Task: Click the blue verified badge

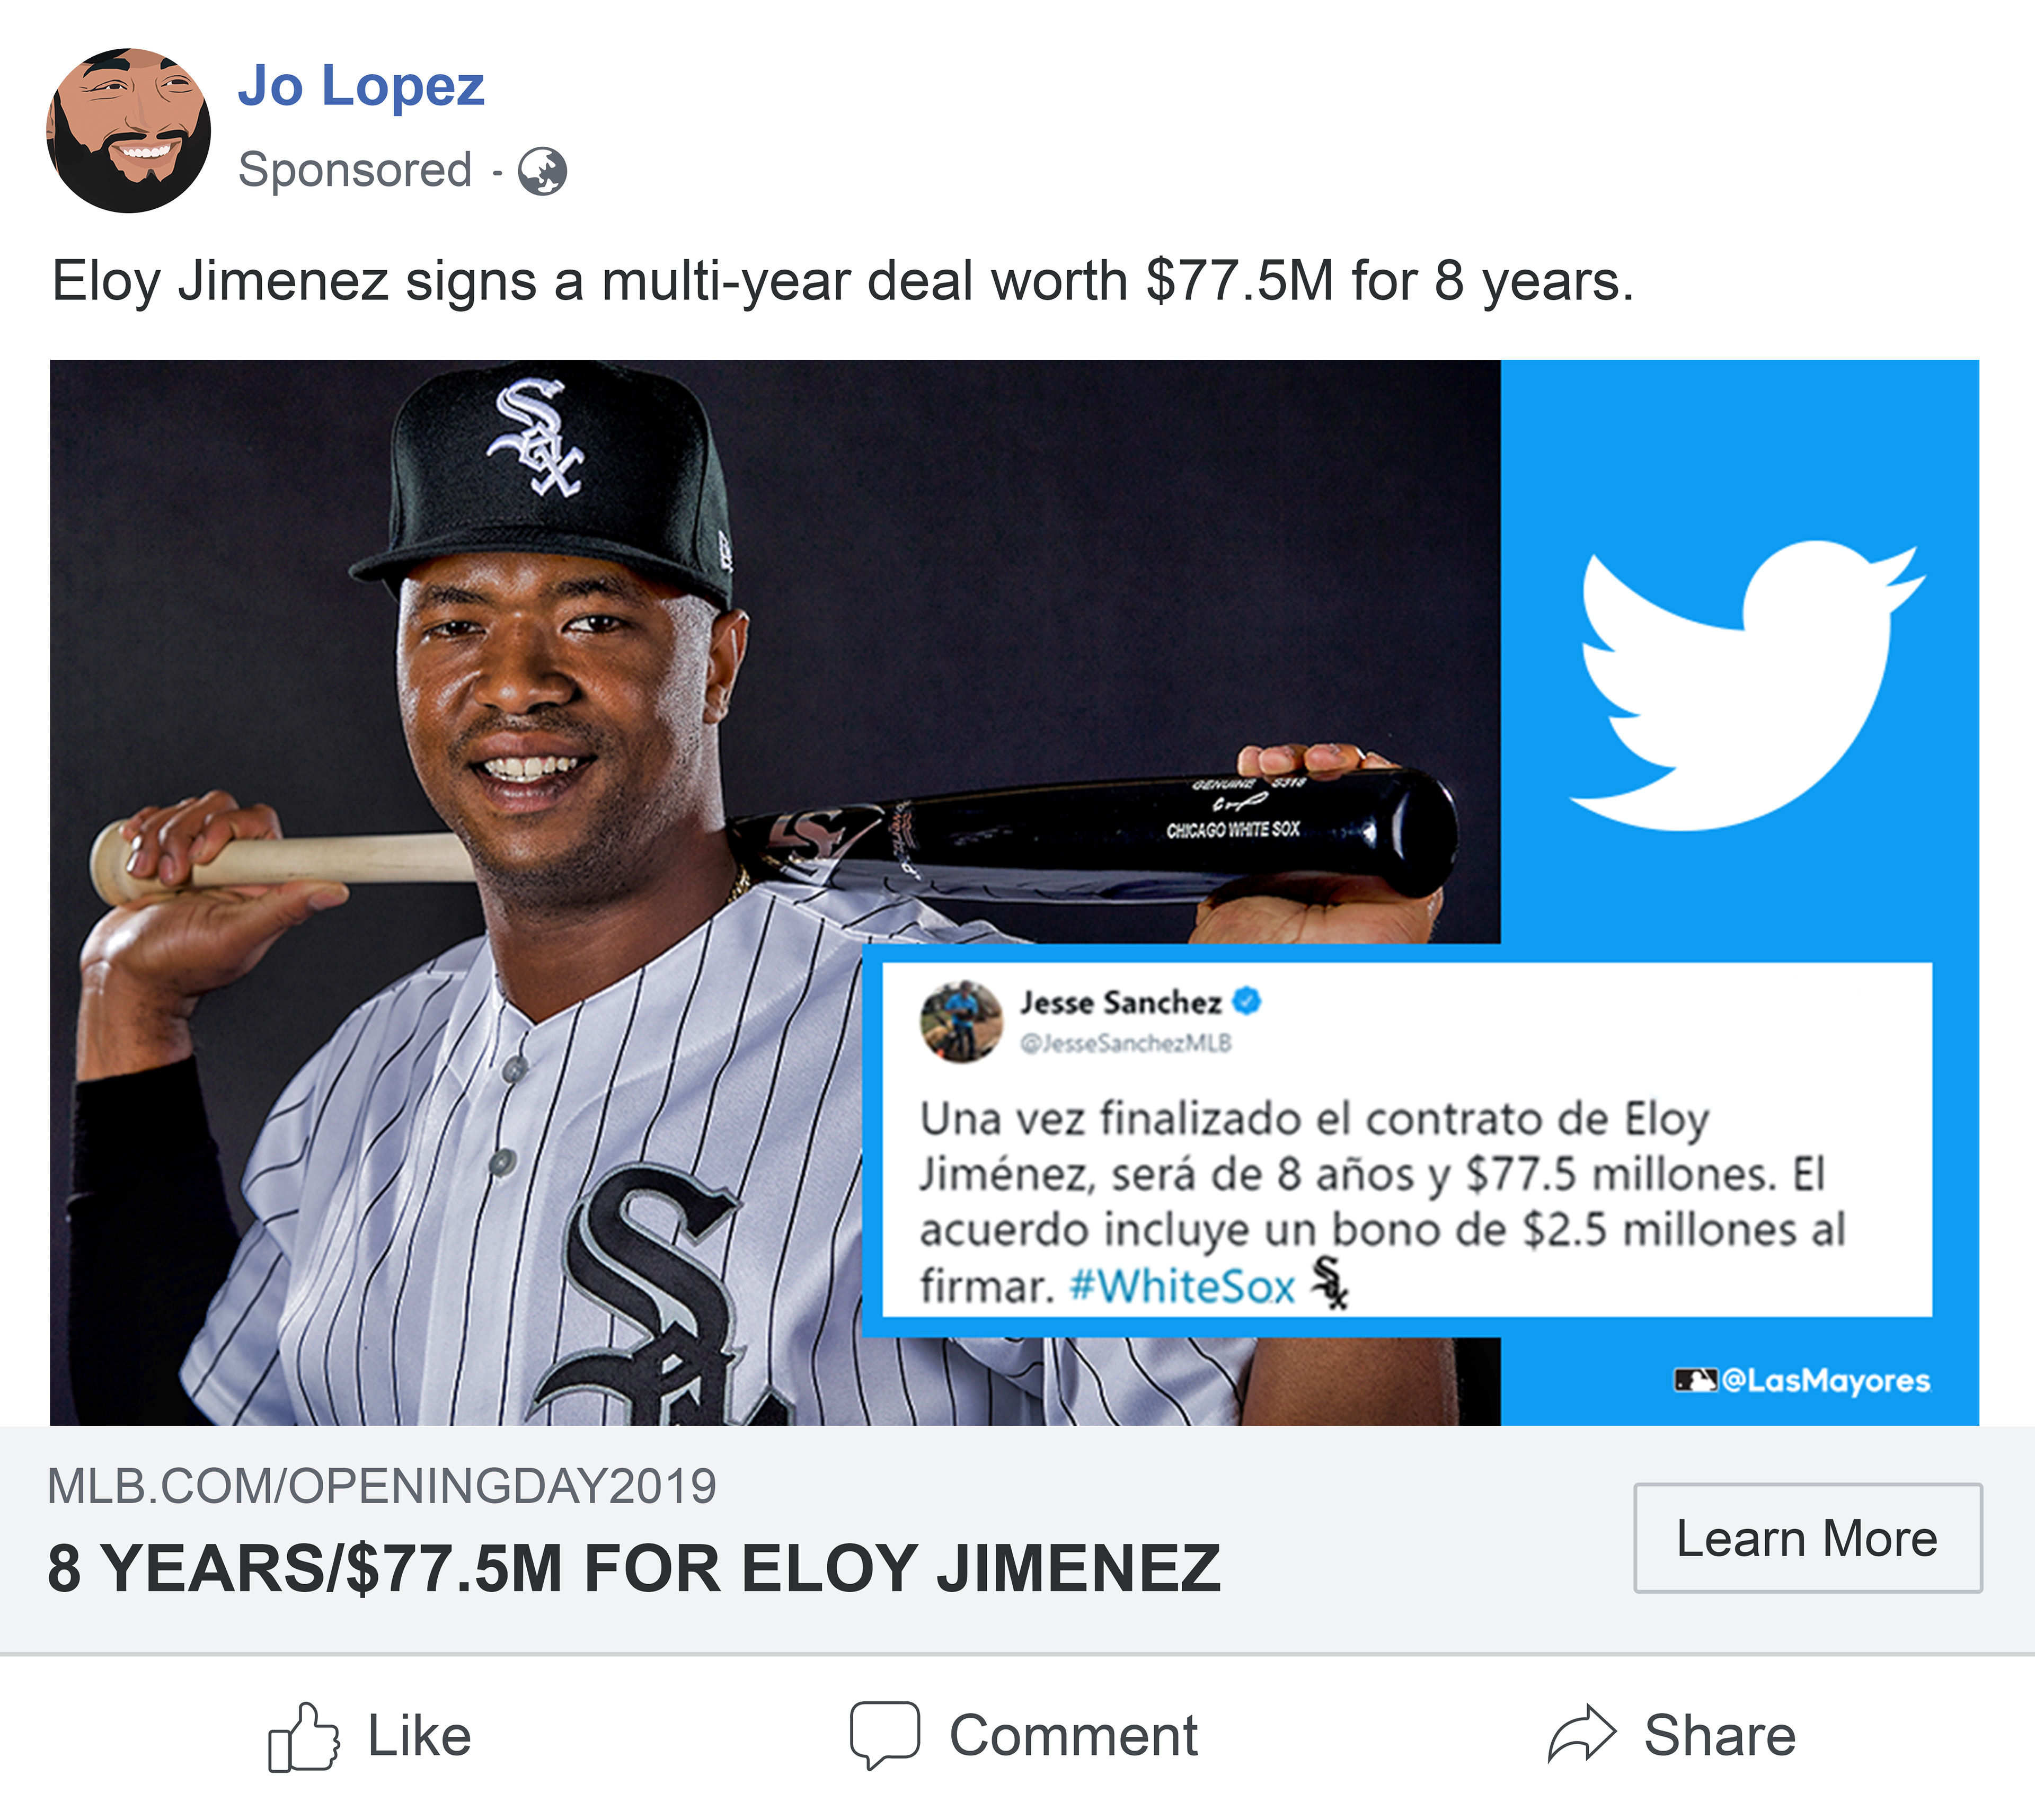Action: [x=1248, y=1000]
